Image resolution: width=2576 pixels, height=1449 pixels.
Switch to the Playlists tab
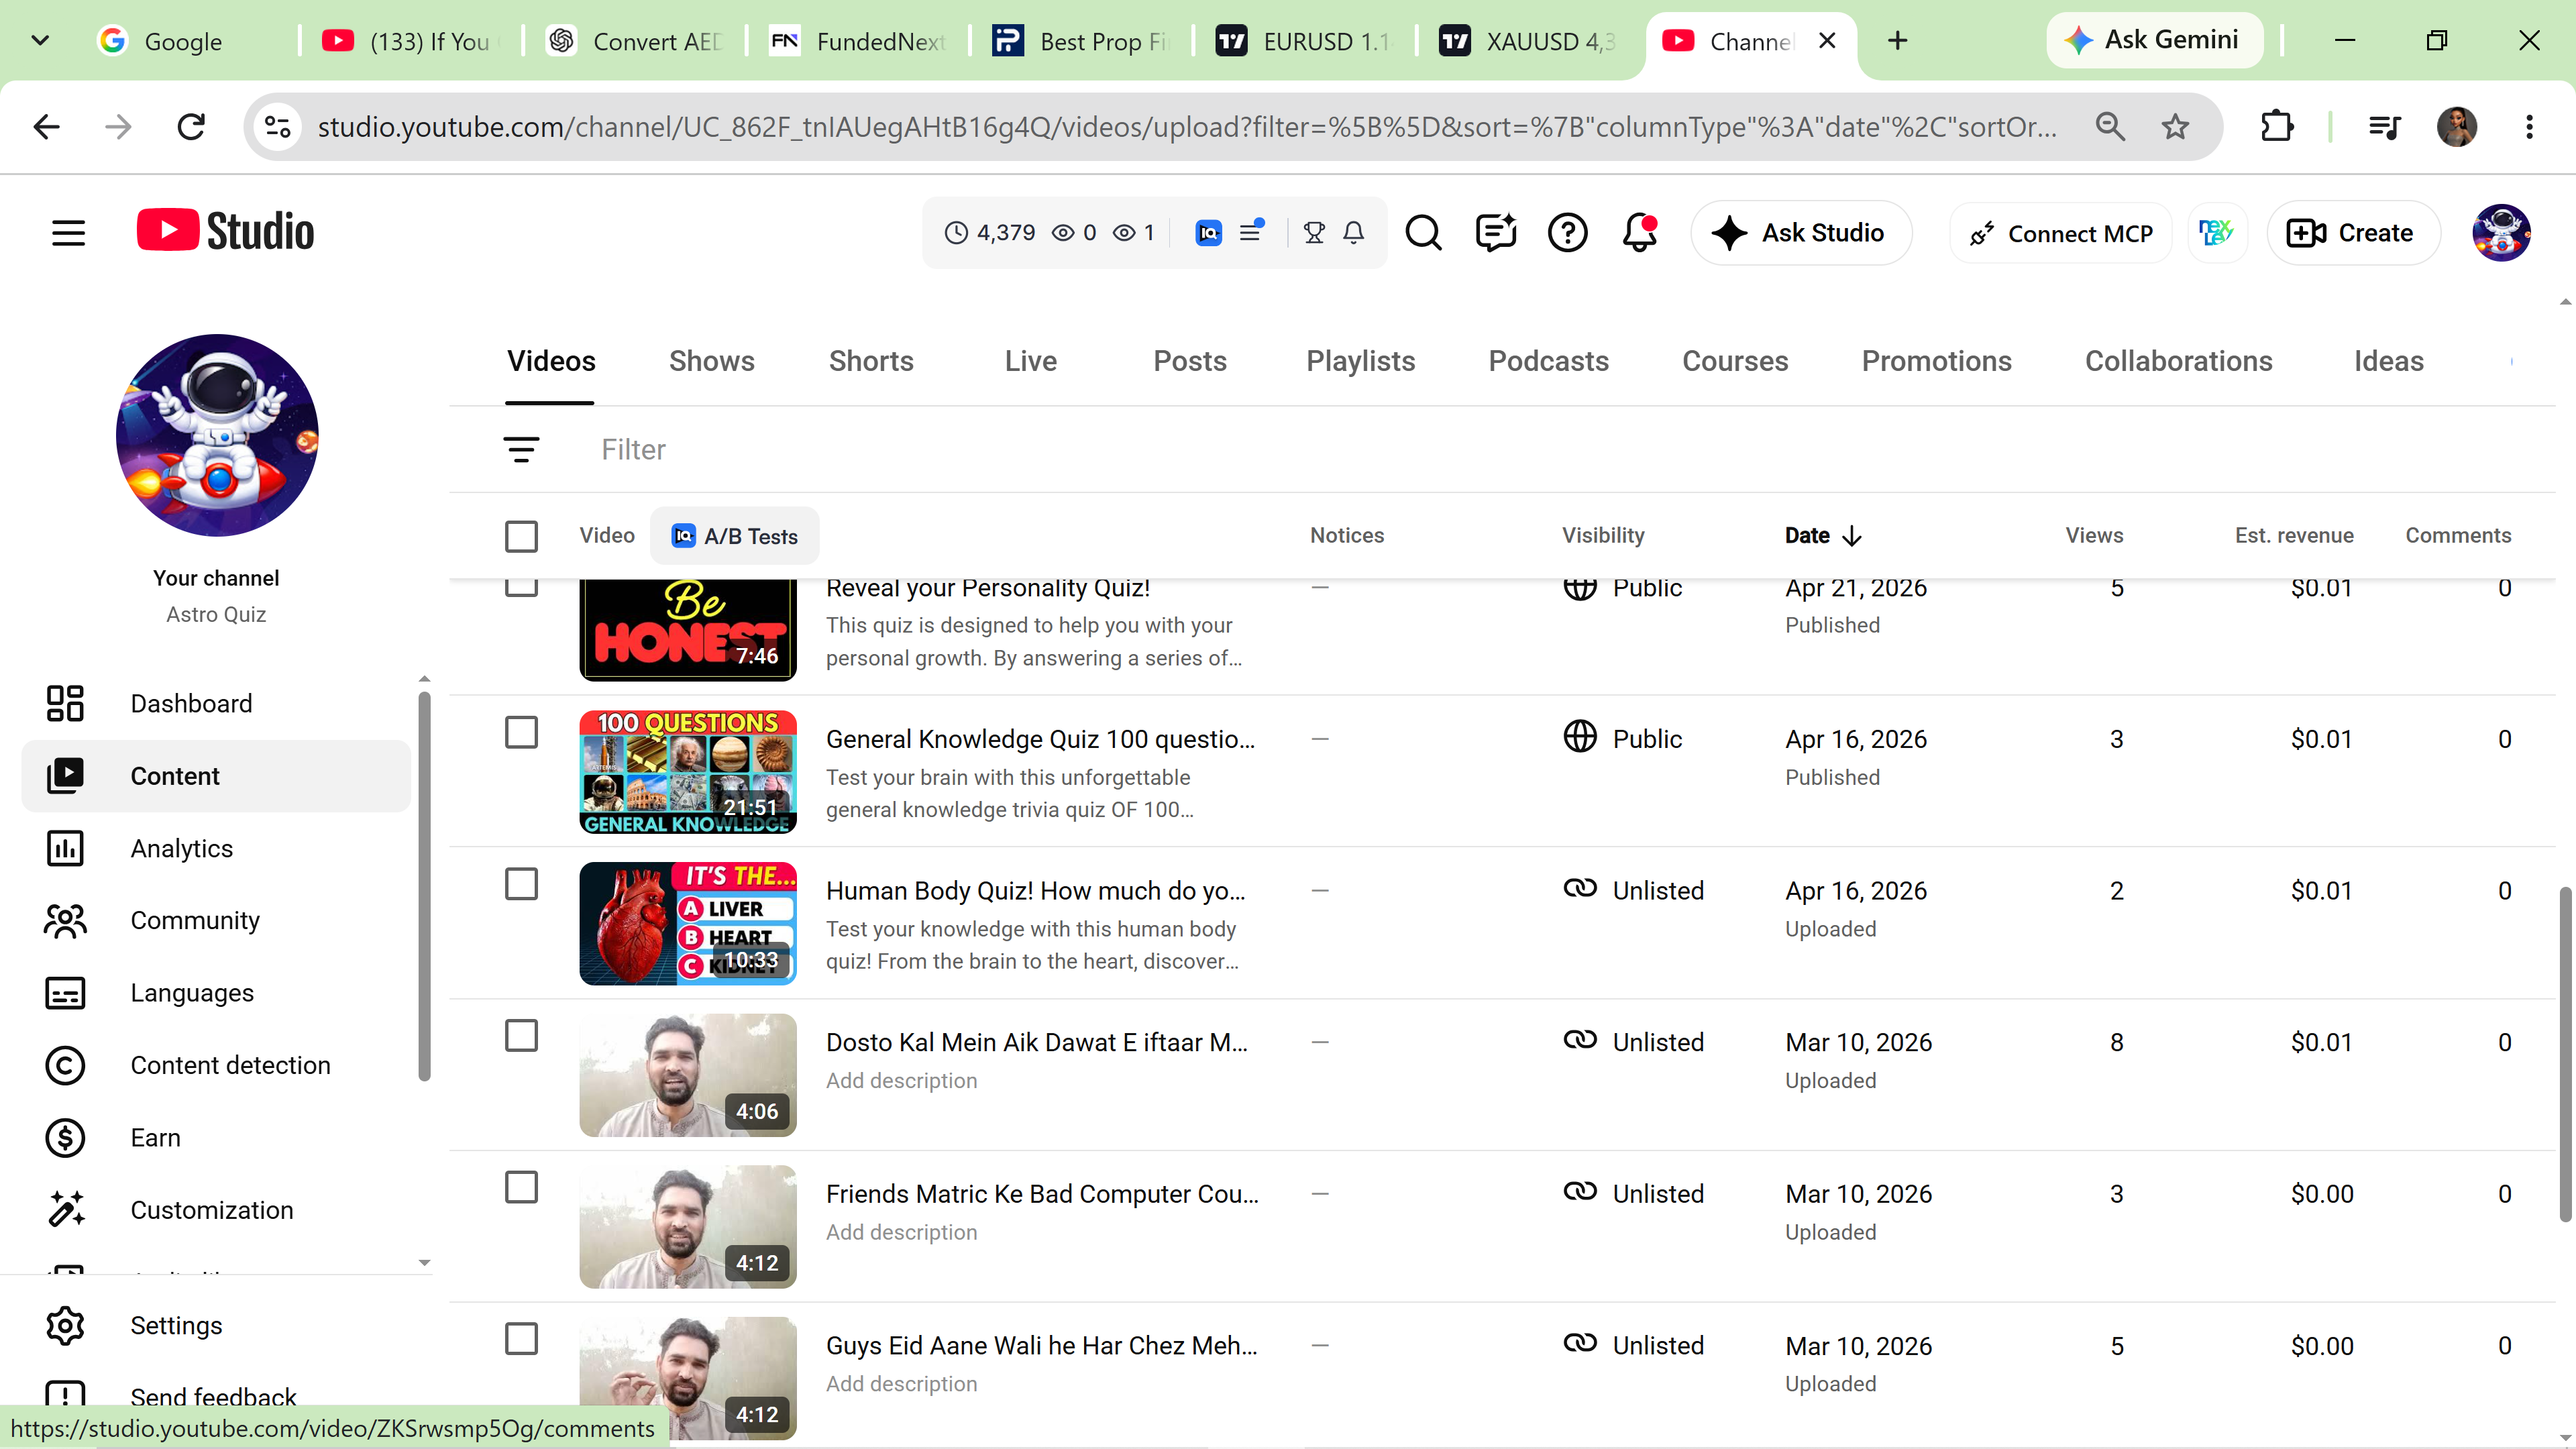[1360, 361]
